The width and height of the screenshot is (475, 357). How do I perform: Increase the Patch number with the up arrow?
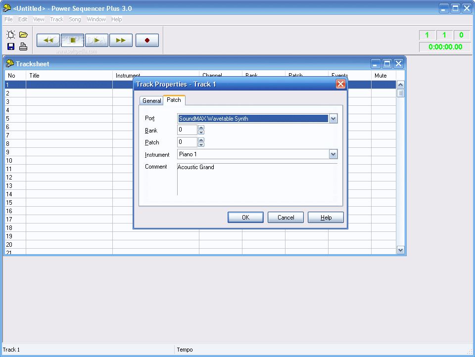[x=201, y=139]
